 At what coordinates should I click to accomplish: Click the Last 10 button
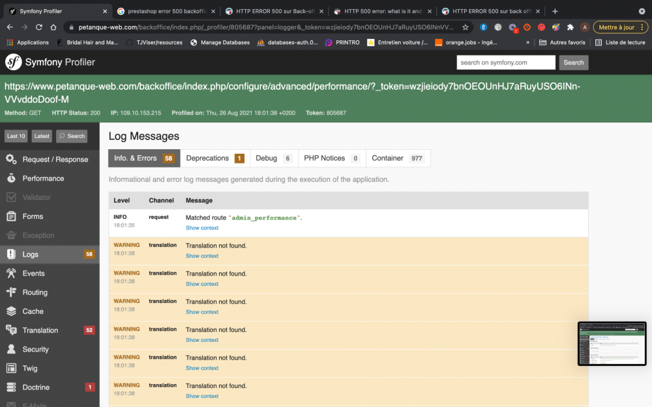(16, 136)
